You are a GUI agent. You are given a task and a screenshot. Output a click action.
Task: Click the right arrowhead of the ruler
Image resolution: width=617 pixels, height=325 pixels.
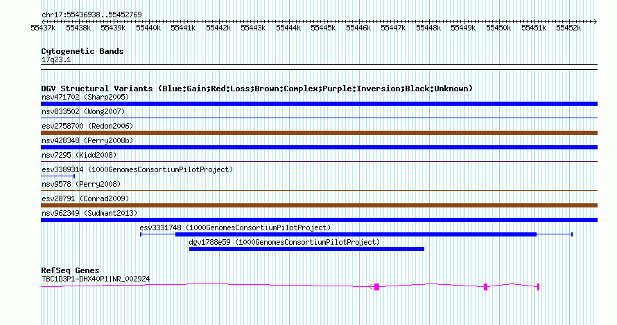click(596, 21)
